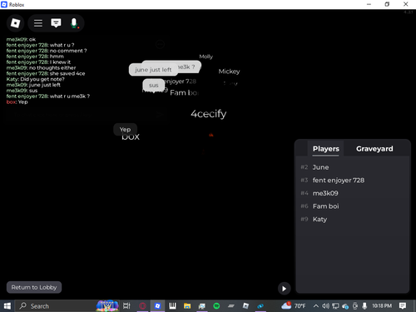Open the Windows notification center
This screenshot has height=312, width=416.
point(403,305)
